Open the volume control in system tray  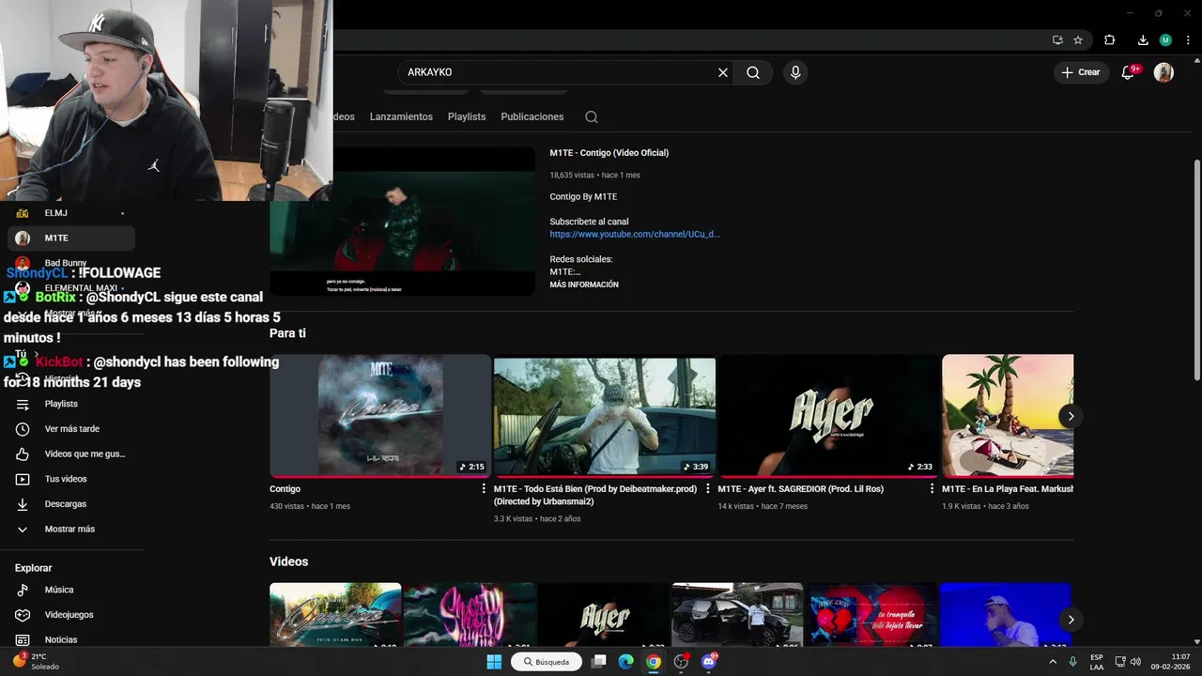pos(1135,662)
